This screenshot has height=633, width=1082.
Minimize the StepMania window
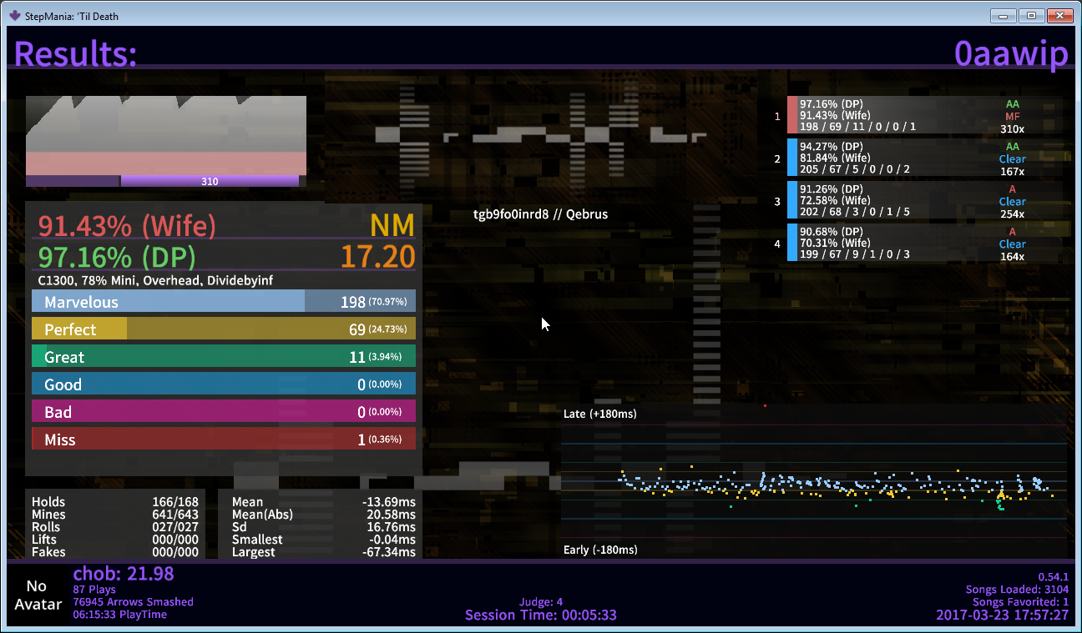point(1003,15)
